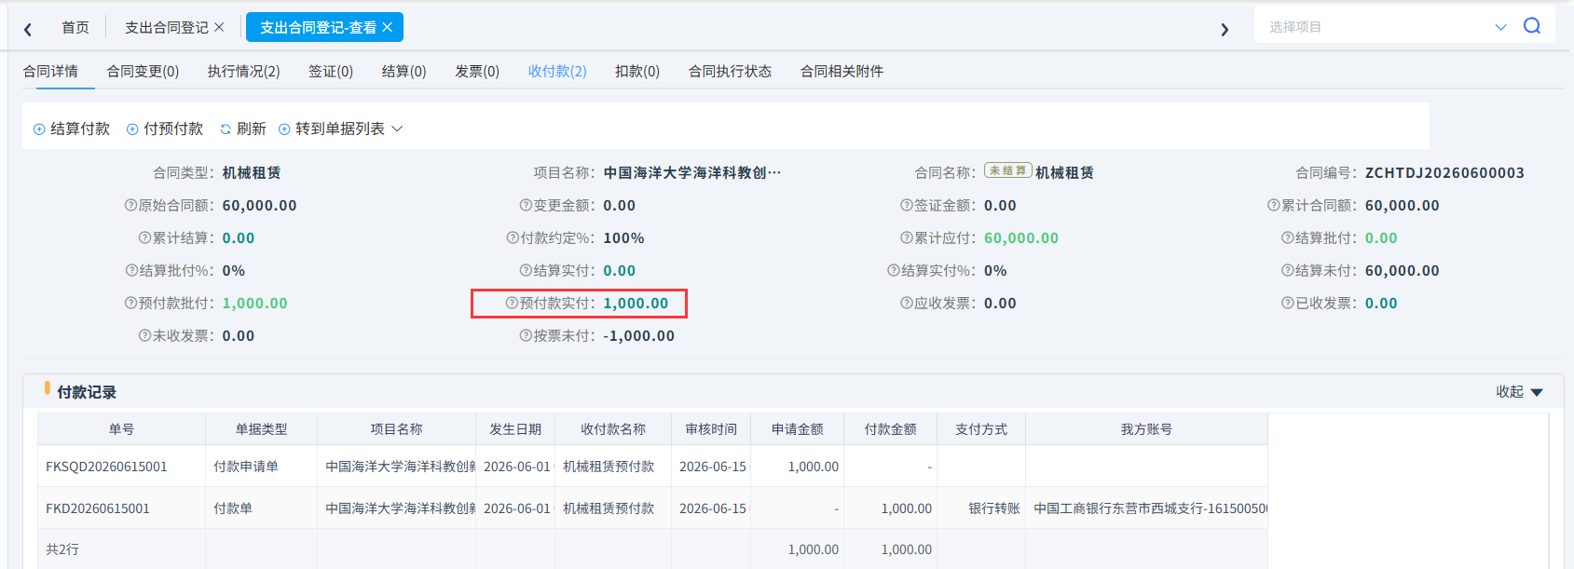Click order number FKSQD20260615001

click(x=106, y=467)
